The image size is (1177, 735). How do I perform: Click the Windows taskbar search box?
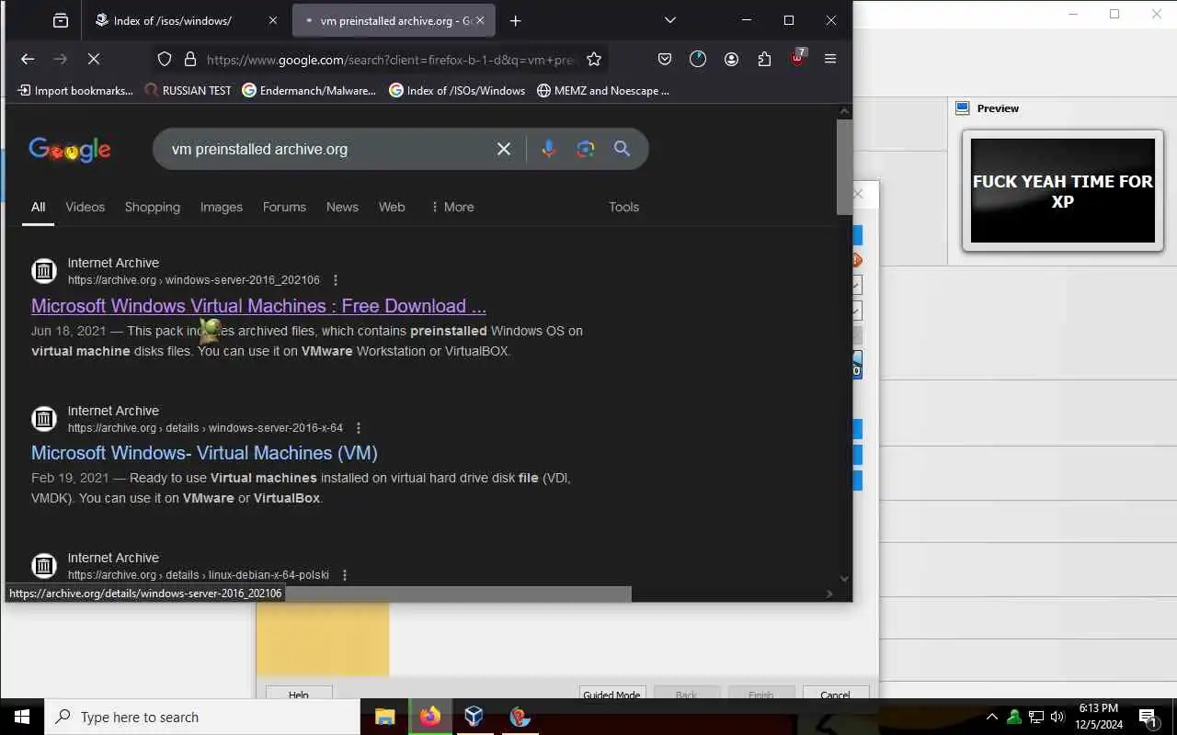(x=202, y=717)
